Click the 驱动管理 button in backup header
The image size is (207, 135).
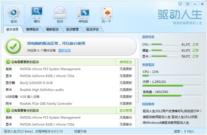click(126, 111)
